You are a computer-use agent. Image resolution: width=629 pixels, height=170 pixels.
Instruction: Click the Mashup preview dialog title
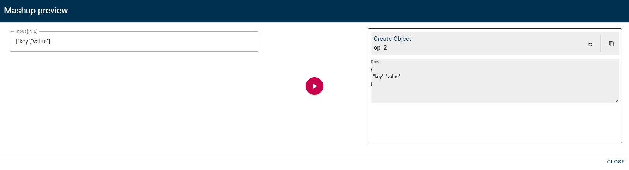pyautogui.click(x=36, y=11)
